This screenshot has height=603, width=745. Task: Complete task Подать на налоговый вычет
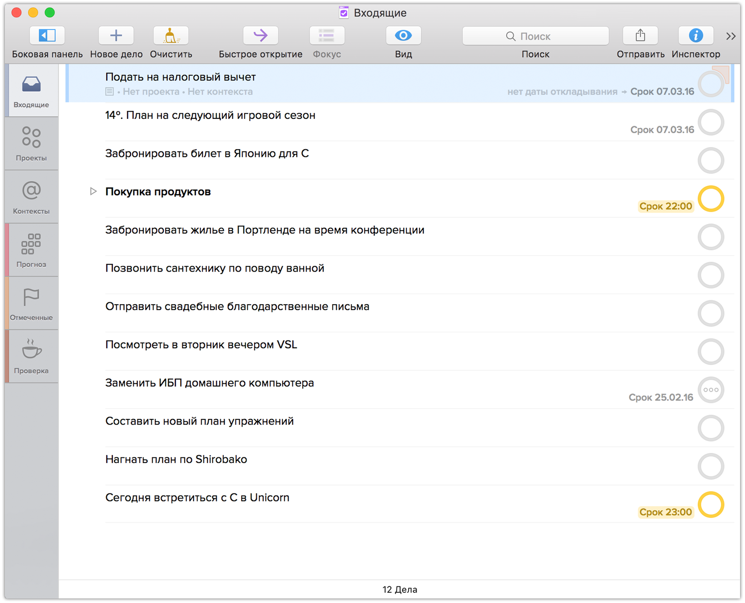click(x=711, y=84)
